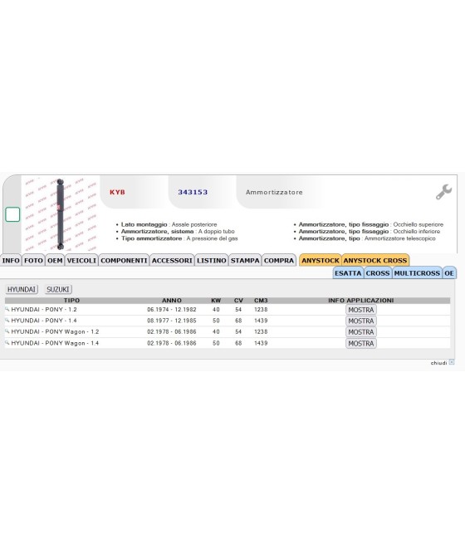View the KYB shock absorber thumbnail
This screenshot has width=465, height=544.
(61, 214)
